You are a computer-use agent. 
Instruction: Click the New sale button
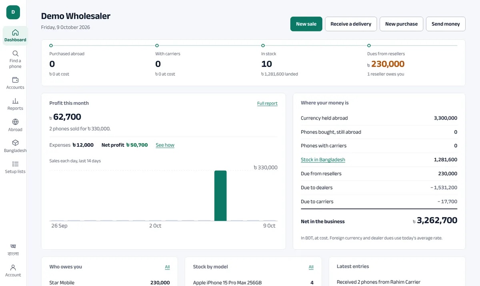click(x=306, y=24)
